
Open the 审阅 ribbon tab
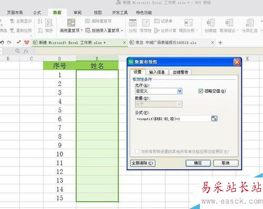pyautogui.click(x=77, y=13)
